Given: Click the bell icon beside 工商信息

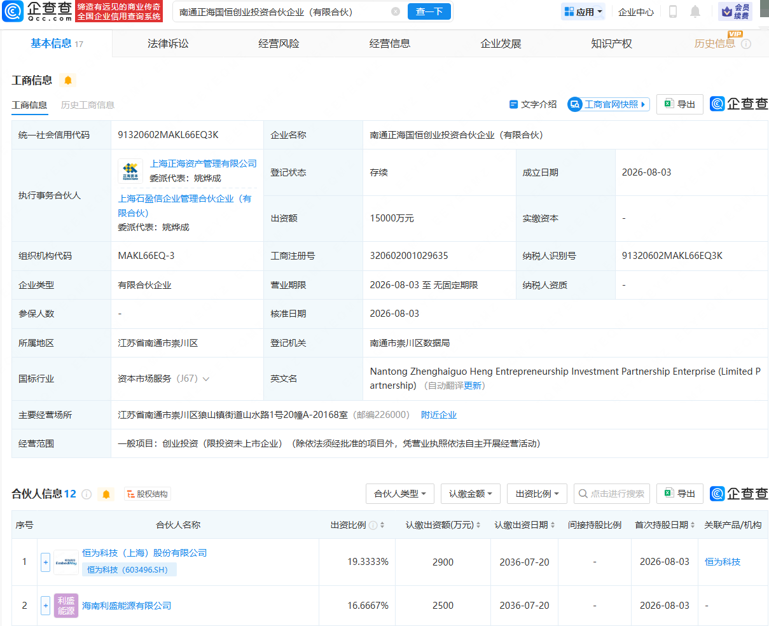Looking at the screenshot, I should click(x=68, y=80).
